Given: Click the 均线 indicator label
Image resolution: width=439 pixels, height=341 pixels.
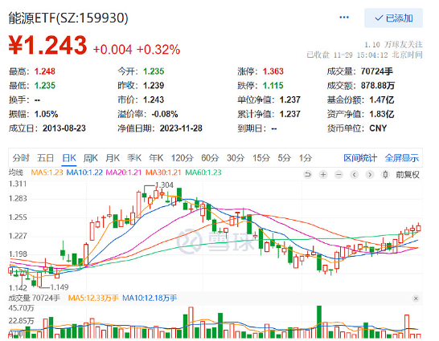Looking at the screenshot, I should click(x=16, y=173).
